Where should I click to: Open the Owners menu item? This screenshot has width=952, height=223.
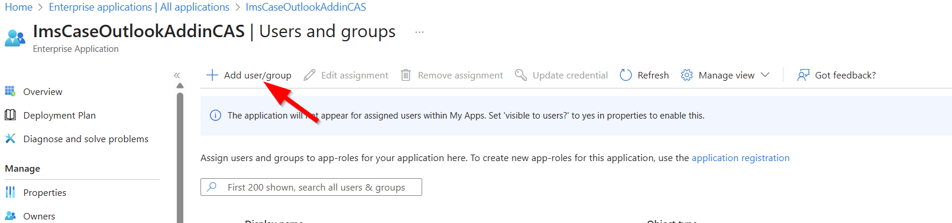39,216
